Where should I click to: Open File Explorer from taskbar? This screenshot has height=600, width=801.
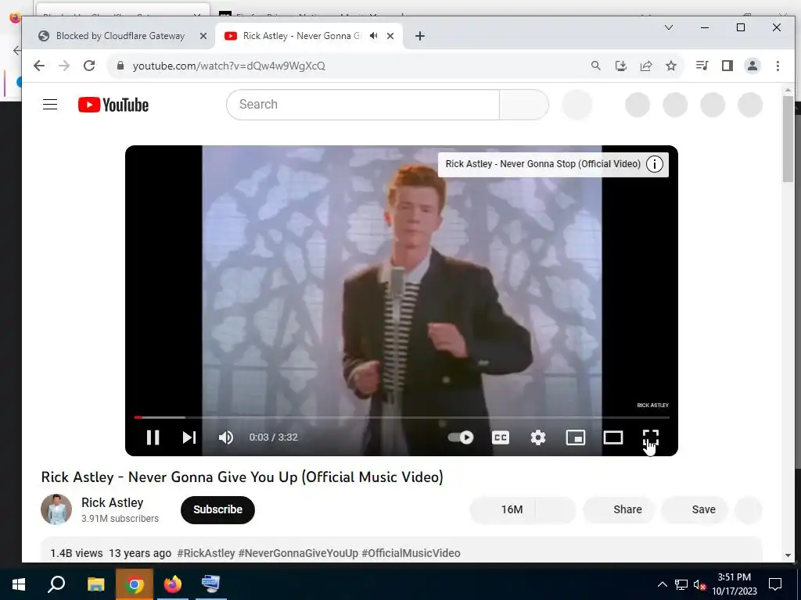coord(95,584)
